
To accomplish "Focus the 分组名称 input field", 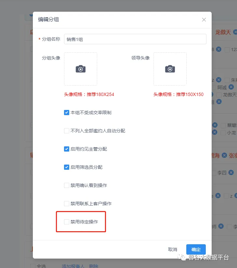I will (135, 39).
